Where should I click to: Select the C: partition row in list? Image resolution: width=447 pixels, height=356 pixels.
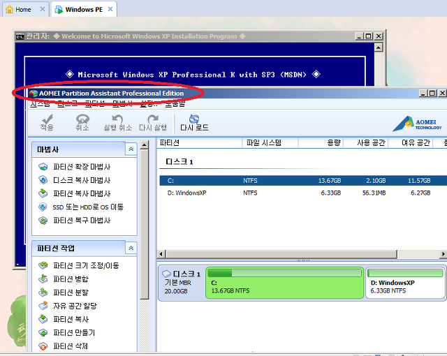(303, 181)
